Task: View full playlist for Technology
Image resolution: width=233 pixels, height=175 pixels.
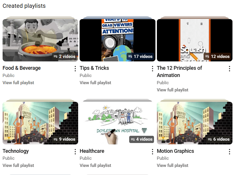Action: [18, 165]
